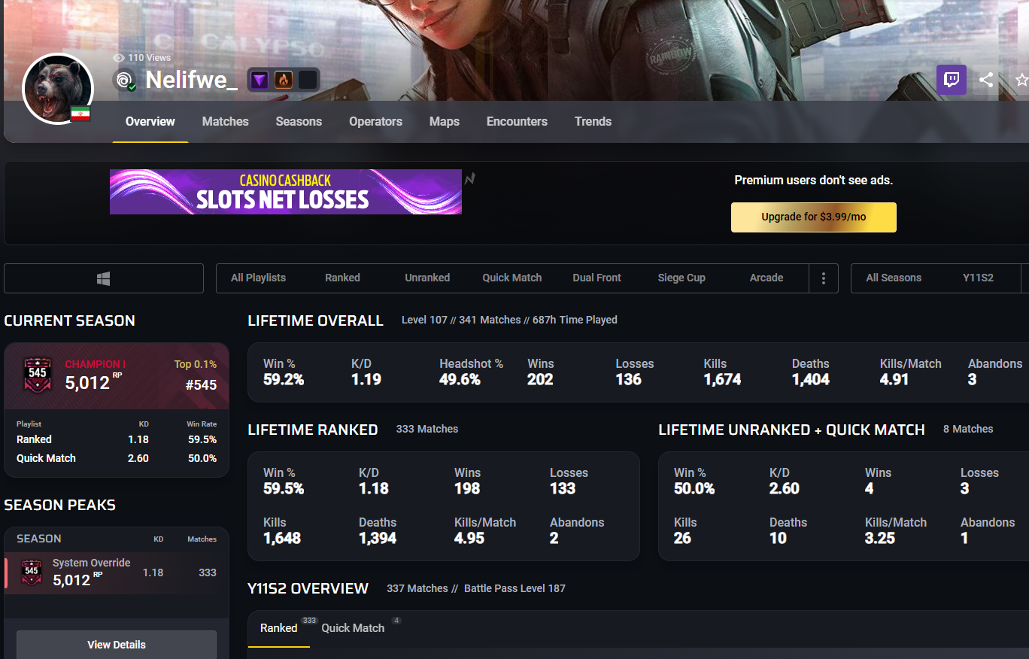Click the "#545" rank position text
1029x659 pixels.
click(x=201, y=385)
